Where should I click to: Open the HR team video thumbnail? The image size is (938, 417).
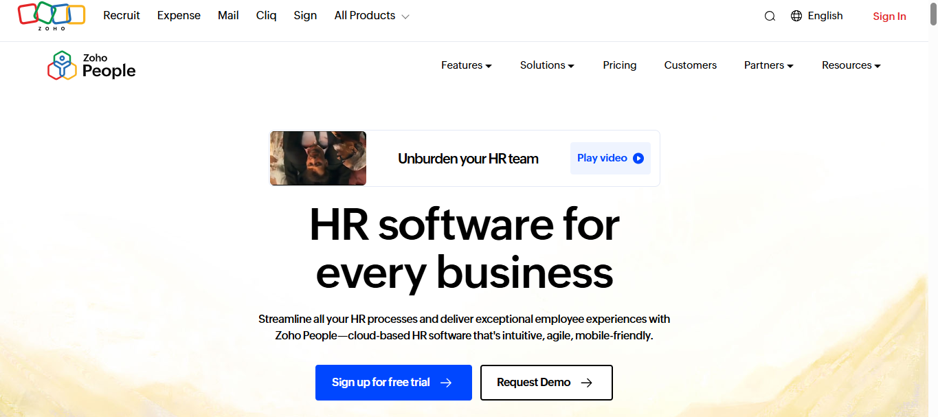coord(318,159)
